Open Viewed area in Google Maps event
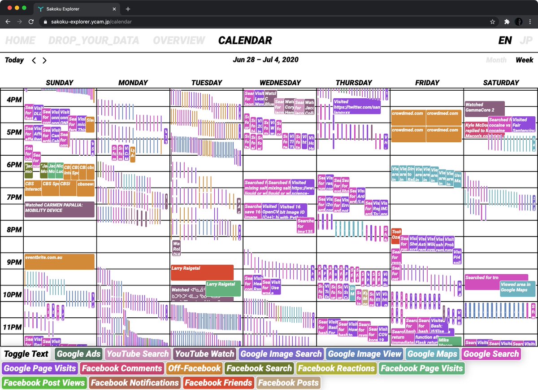Screen dimensions: 538x390 pyautogui.click(x=517, y=289)
